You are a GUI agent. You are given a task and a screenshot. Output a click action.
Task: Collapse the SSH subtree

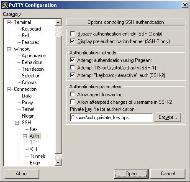[17, 123]
